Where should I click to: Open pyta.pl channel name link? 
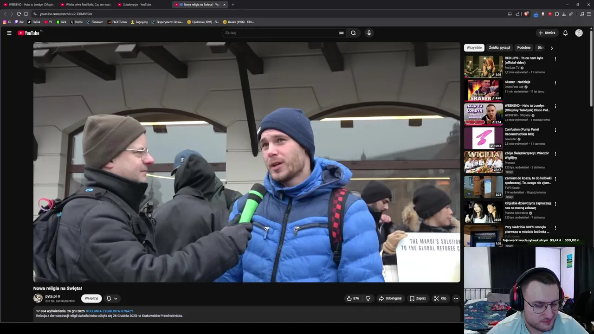pos(51,296)
